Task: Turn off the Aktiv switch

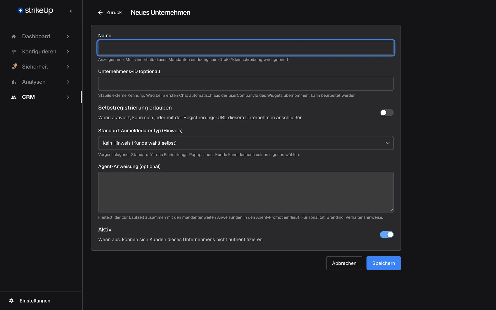Action: click(387, 234)
